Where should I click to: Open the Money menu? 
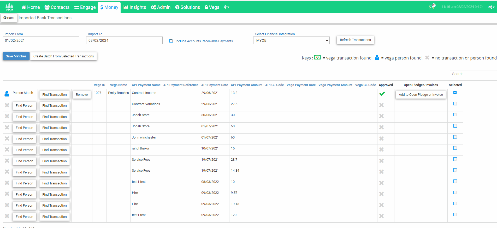click(109, 7)
